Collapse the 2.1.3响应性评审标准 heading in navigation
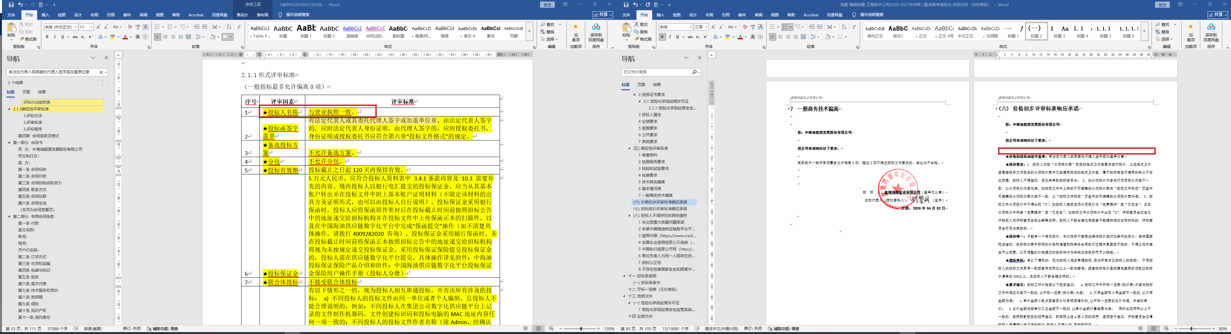 [x=9, y=109]
